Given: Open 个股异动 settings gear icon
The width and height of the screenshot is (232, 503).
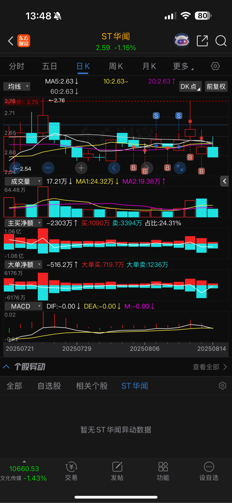Looking at the screenshot, I should pos(223,386).
